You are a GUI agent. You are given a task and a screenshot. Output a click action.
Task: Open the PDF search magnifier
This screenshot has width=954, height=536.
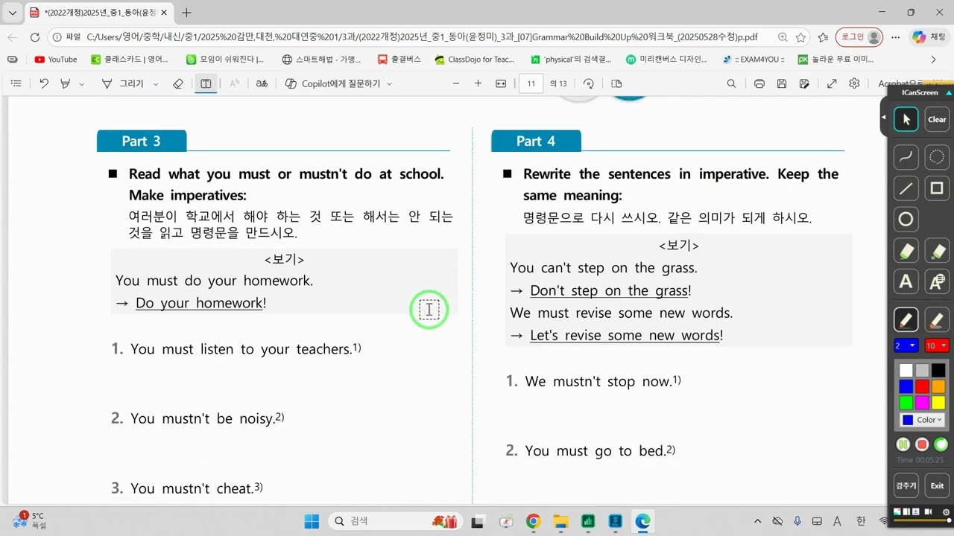(732, 83)
